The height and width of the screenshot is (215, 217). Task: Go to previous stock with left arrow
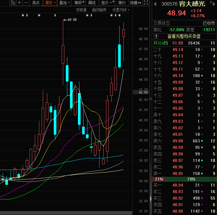coord(155,4)
